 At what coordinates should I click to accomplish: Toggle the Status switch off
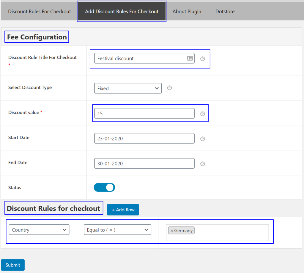click(104, 187)
